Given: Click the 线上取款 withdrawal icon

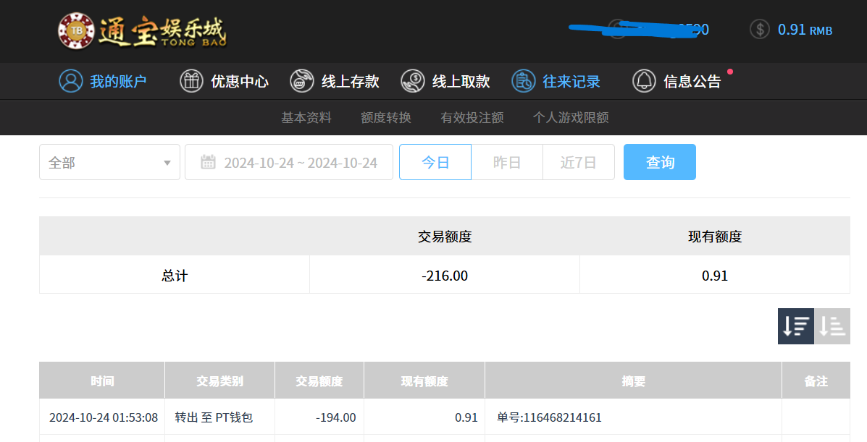Looking at the screenshot, I should [x=413, y=81].
